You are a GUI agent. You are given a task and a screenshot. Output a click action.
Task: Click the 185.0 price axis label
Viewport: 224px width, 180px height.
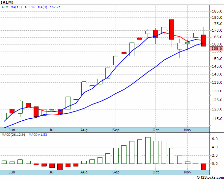217,11
